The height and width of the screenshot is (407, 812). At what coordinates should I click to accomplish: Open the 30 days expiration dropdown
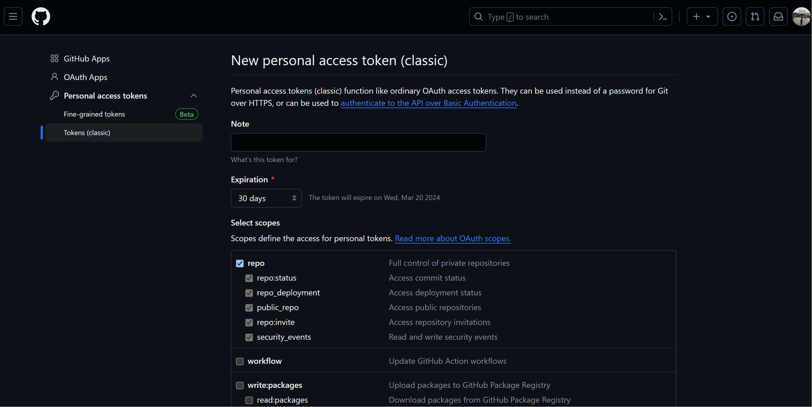click(266, 198)
